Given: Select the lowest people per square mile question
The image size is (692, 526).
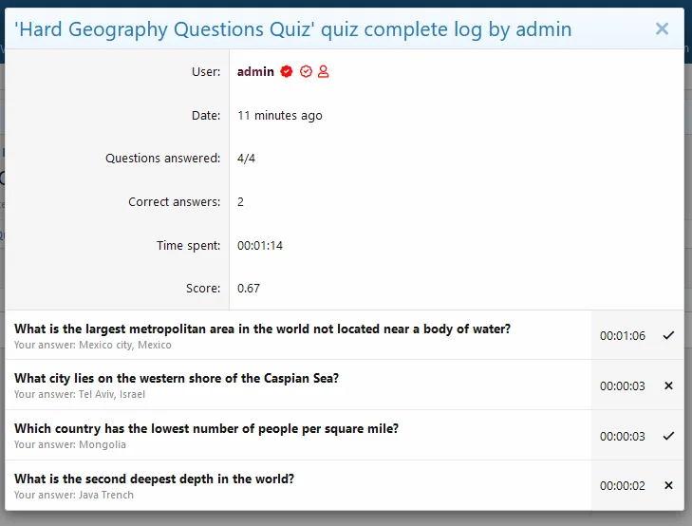Looking at the screenshot, I should point(206,428).
